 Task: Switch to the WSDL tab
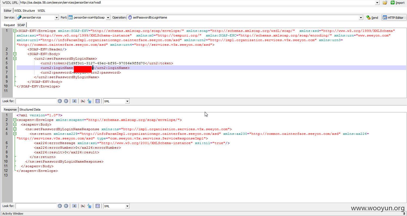(x=41, y=11)
